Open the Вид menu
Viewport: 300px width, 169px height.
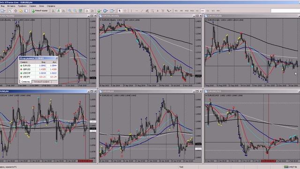pos(2,6)
